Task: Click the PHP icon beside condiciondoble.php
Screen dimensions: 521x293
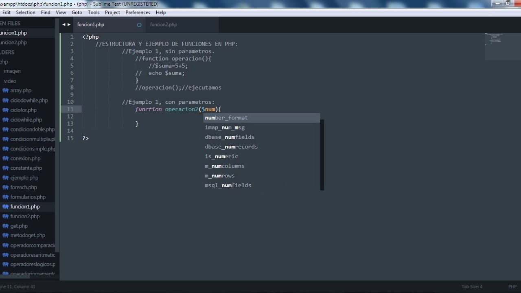Action: tap(5, 129)
